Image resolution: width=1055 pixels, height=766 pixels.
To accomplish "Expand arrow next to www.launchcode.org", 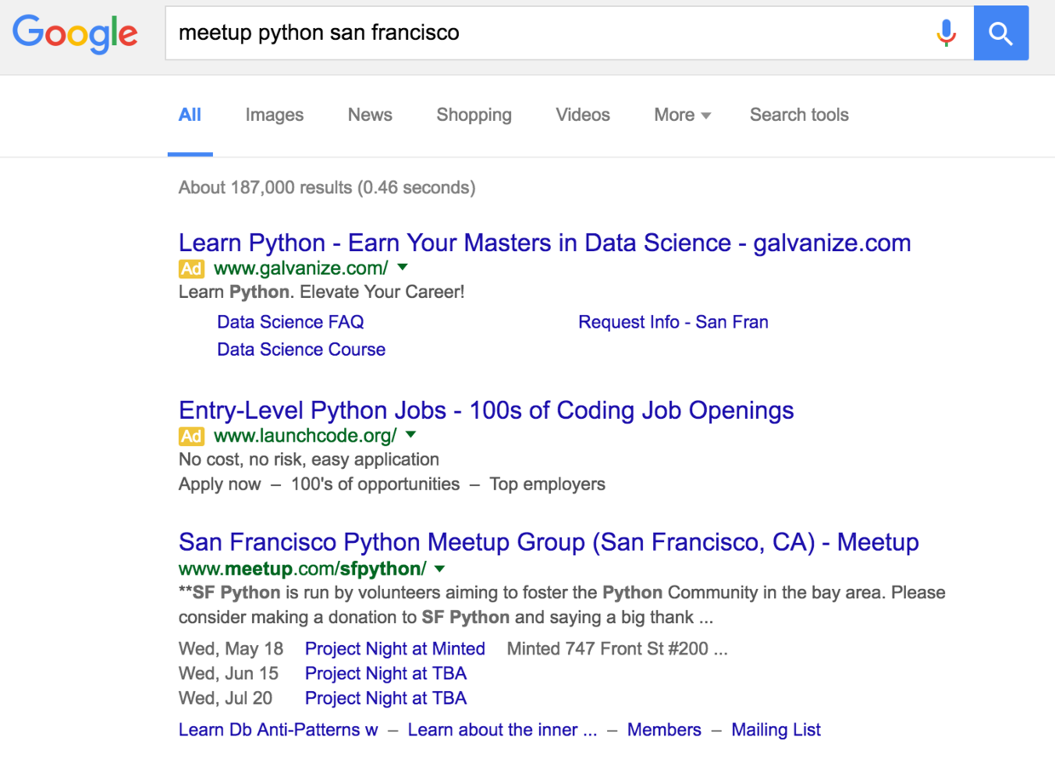I will point(411,435).
